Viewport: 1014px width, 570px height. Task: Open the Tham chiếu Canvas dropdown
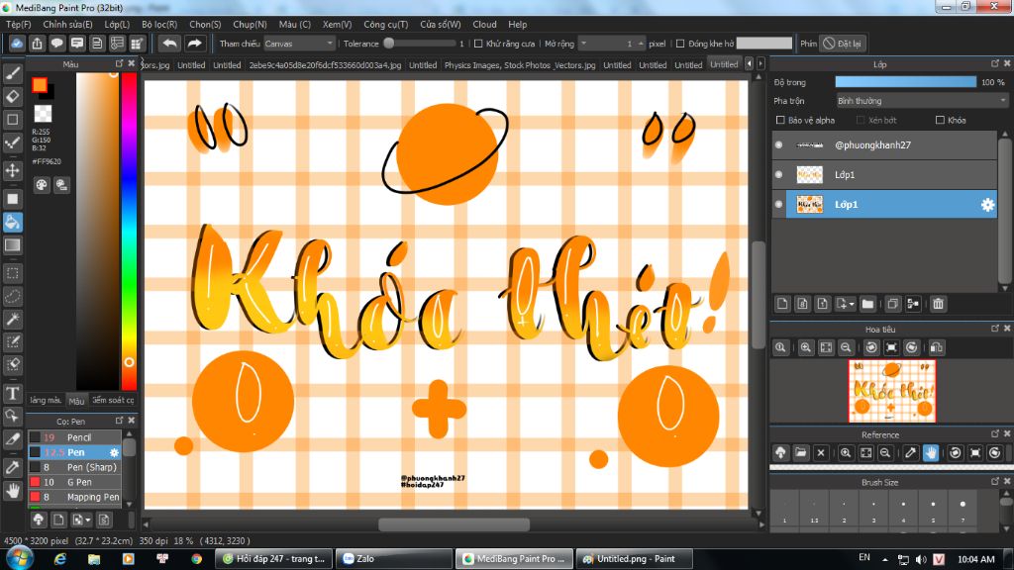click(x=299, y=44)
